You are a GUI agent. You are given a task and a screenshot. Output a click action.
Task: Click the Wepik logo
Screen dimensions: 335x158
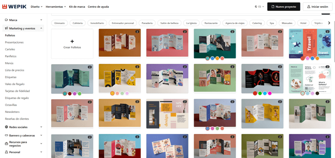tap(14, 7)
